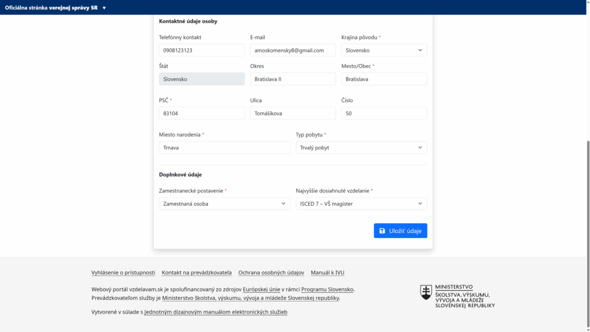Click the Telefónny kontakt input field

[201, 50]
